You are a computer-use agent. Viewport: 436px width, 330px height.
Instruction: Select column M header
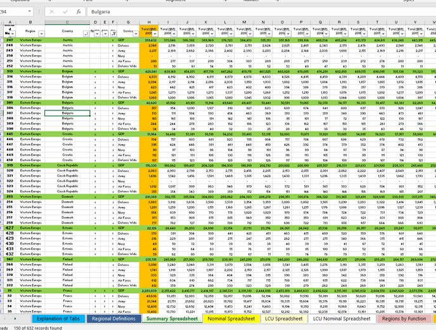click(x=244, y=22)
